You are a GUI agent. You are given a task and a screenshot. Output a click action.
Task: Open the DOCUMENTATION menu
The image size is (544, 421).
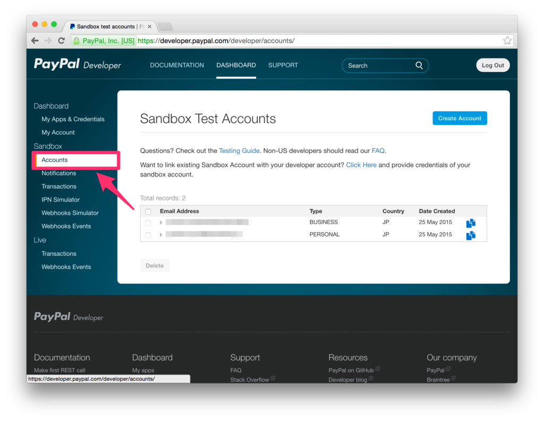pyautogui.click(x=177, y=65)
